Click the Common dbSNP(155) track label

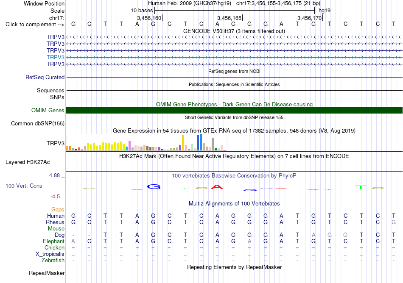coord(37,123)
